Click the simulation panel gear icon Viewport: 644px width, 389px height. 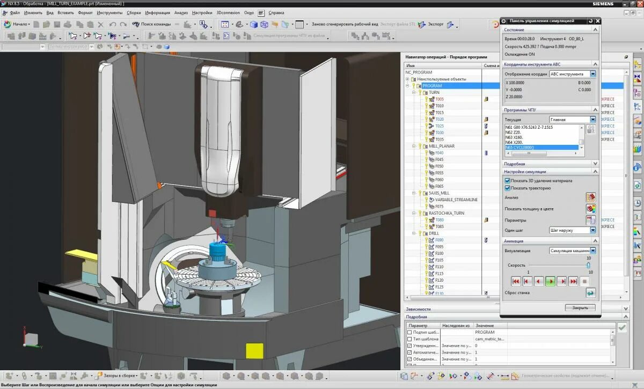[x=503, y=21]
